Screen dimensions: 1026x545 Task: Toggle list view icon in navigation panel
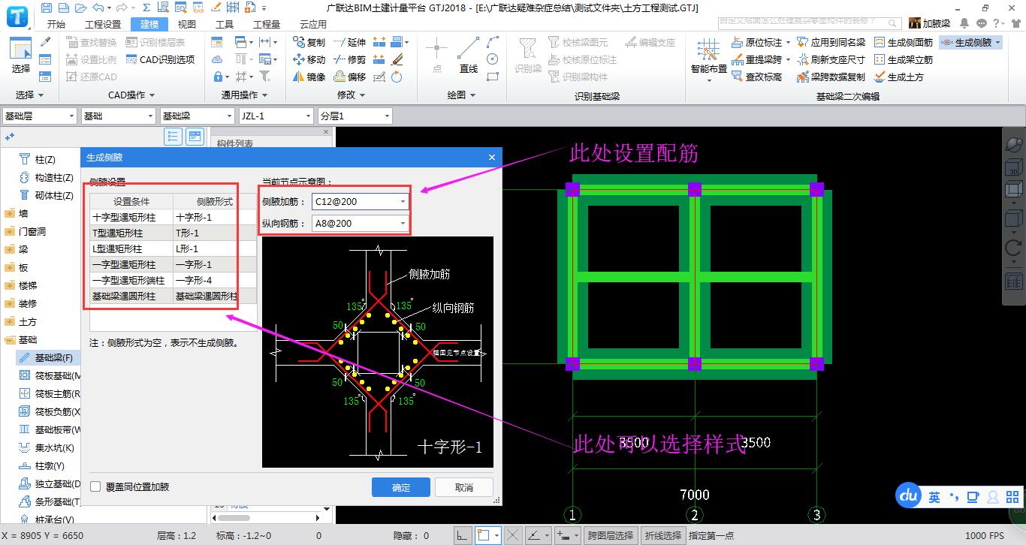click(174, 137)
